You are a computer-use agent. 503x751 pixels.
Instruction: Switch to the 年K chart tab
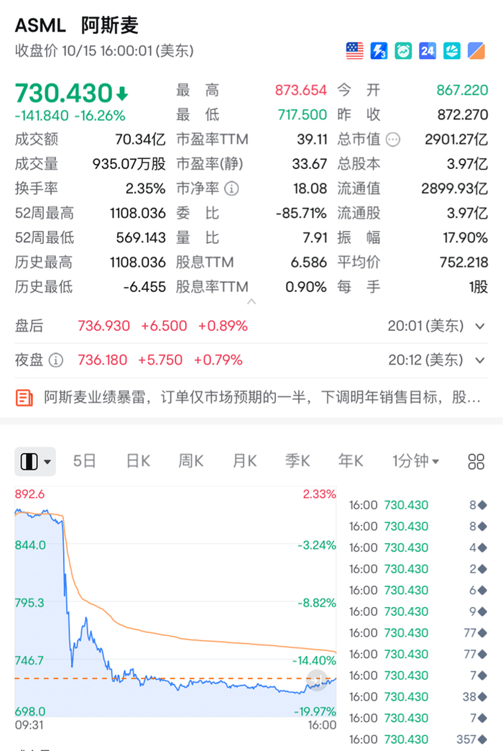[x=351, y=461]
